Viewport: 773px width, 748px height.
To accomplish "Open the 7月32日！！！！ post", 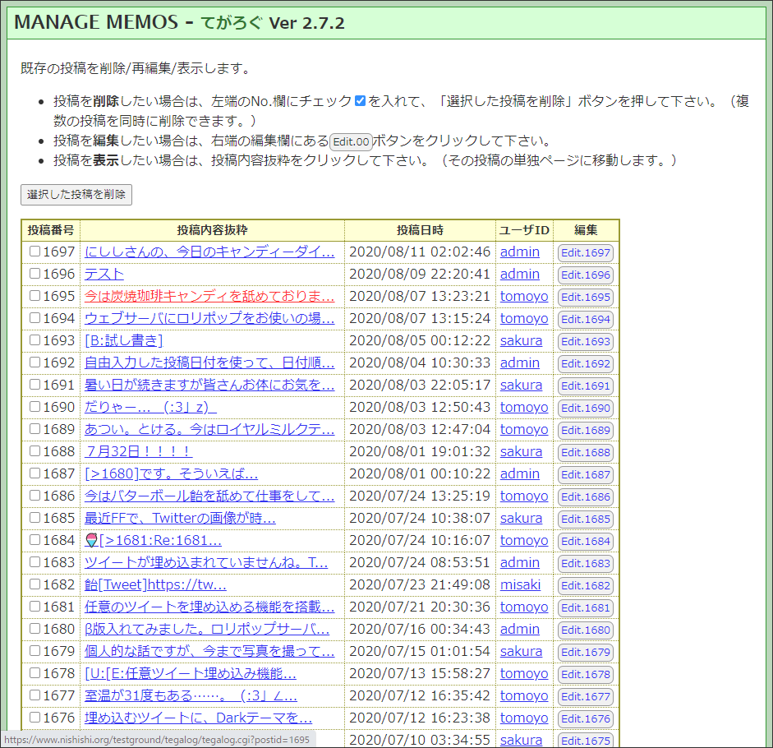I will pos(130,451).
